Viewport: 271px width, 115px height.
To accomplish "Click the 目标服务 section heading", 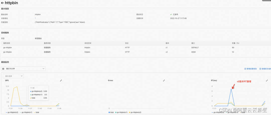I will pyautogui.click(x=5, y=33).
